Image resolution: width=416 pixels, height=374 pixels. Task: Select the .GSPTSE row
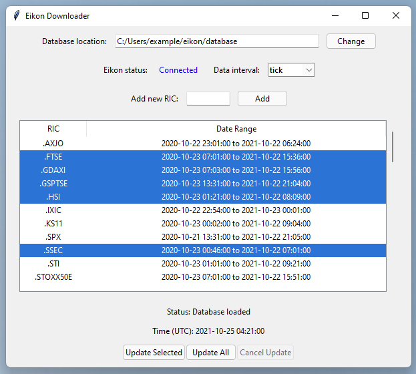click(203, 184)
